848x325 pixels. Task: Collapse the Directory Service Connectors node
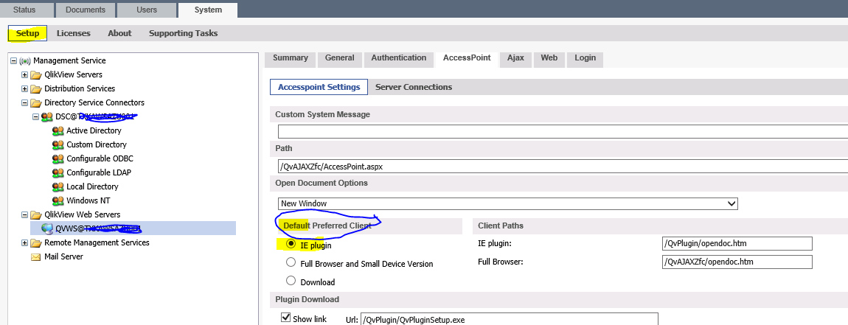[x=25, y=103]
